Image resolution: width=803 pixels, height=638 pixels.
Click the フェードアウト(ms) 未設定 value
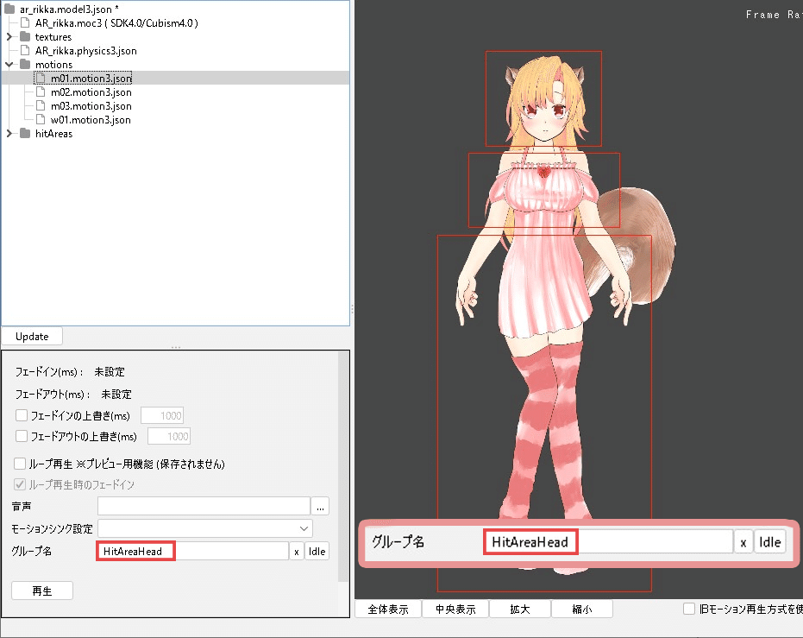tap(116, 394)
